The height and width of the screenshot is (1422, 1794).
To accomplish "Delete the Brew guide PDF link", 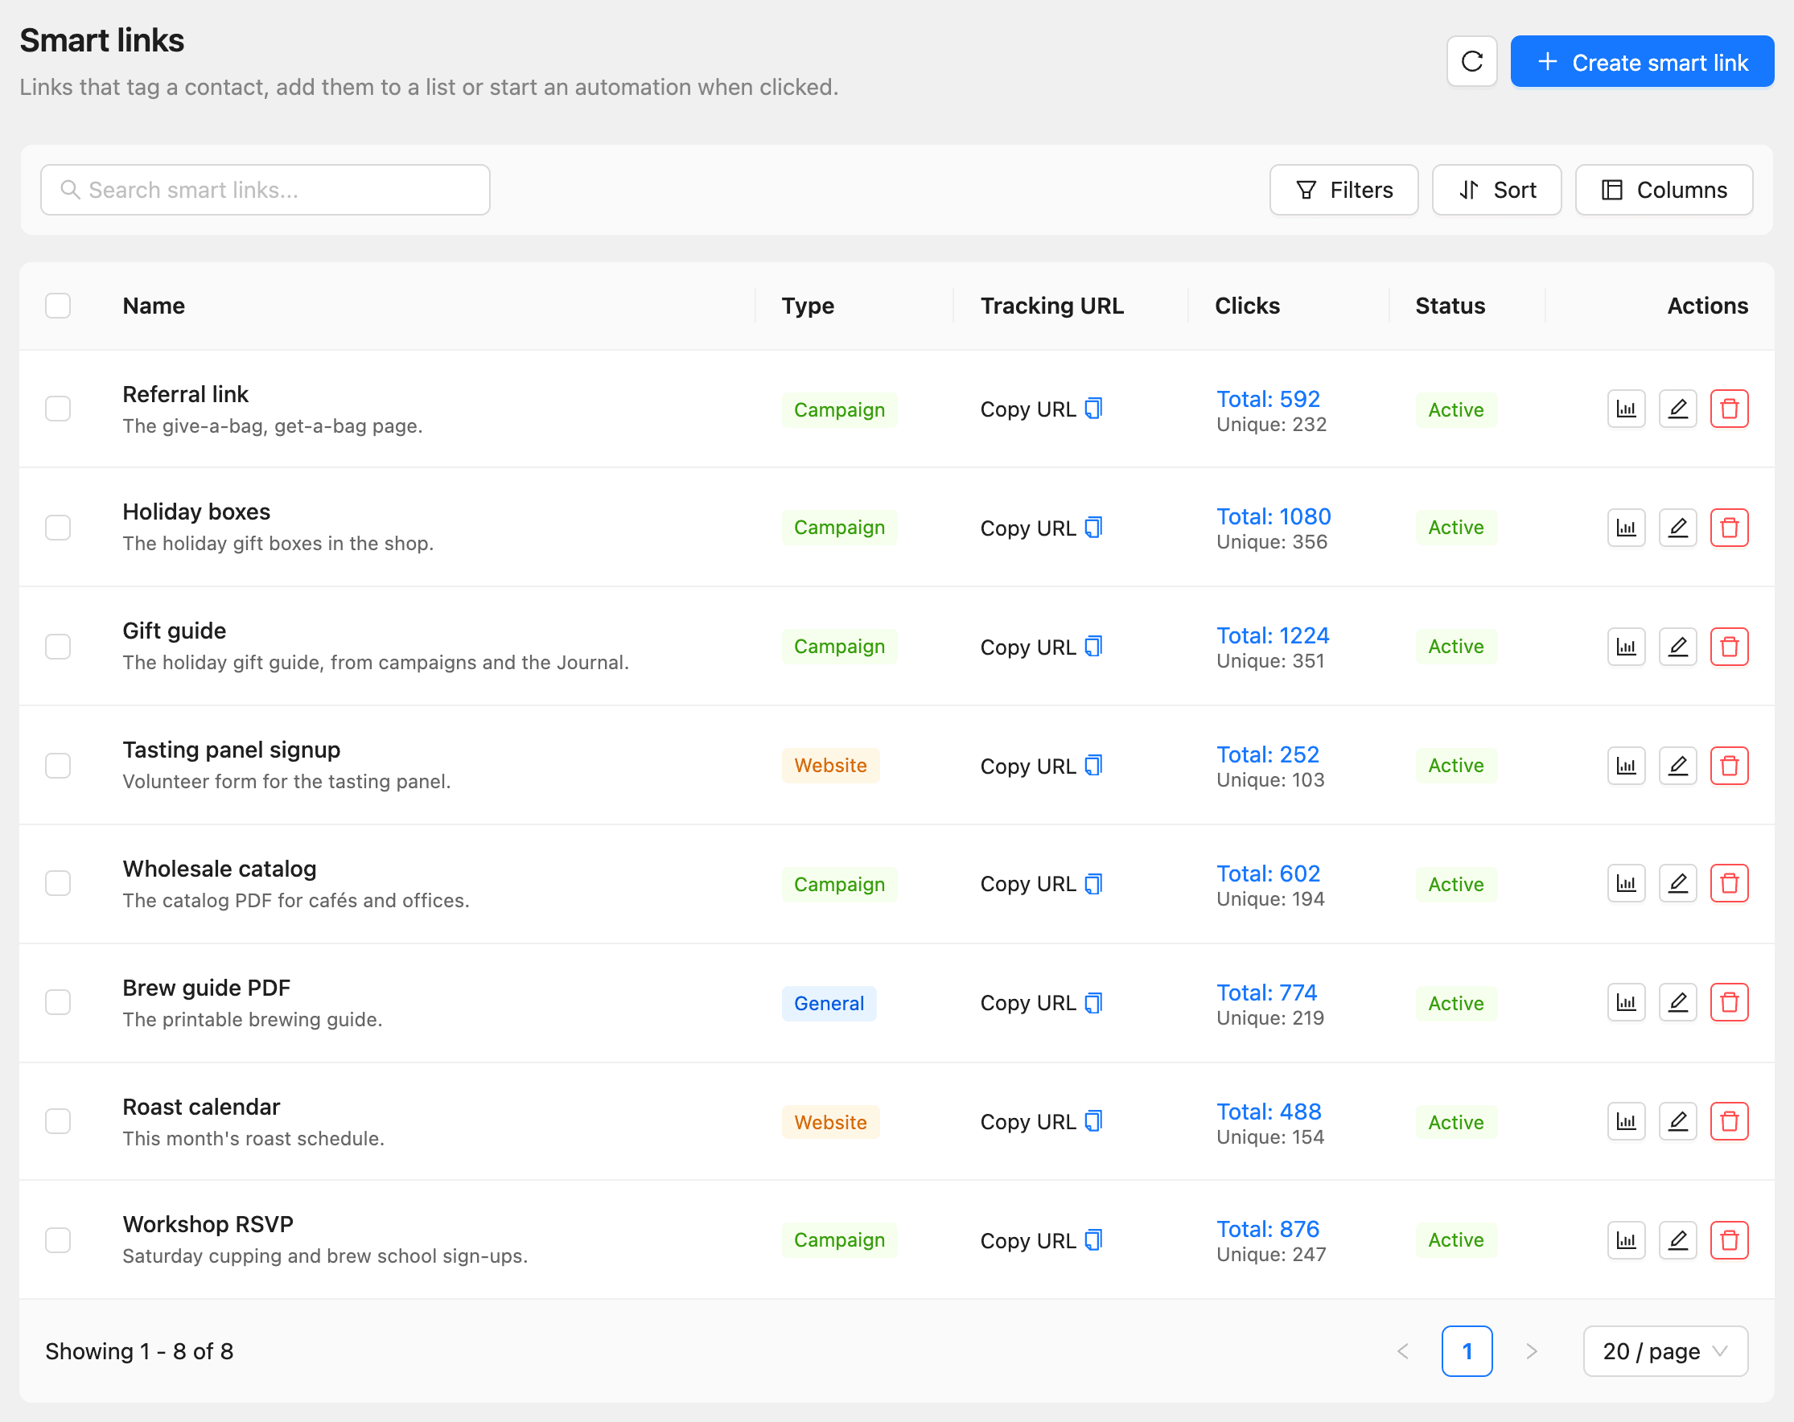I will click(x=1729, y=1002).
